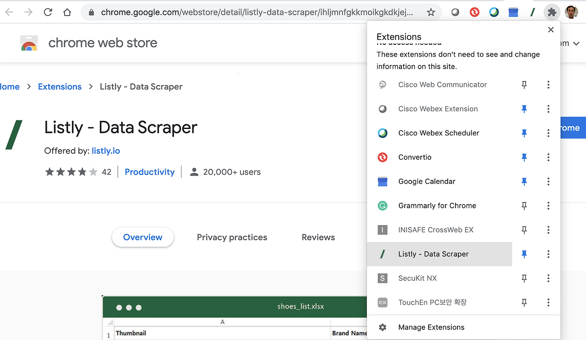This screenshot has width=586, height=340.
Task: Open more actions for Grammarly for Chrome
Action: click(x=548, y=206)
